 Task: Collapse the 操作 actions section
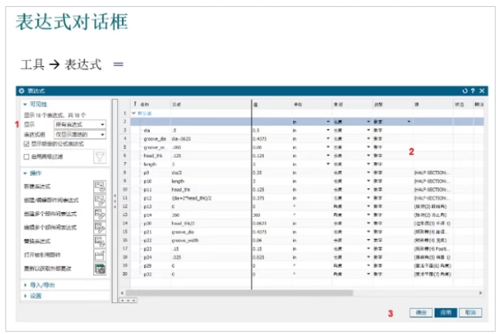(25, 173)
